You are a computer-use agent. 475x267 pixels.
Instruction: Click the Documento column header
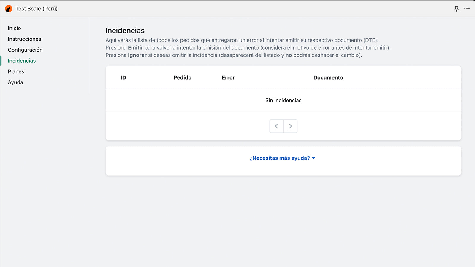[328, 77]
